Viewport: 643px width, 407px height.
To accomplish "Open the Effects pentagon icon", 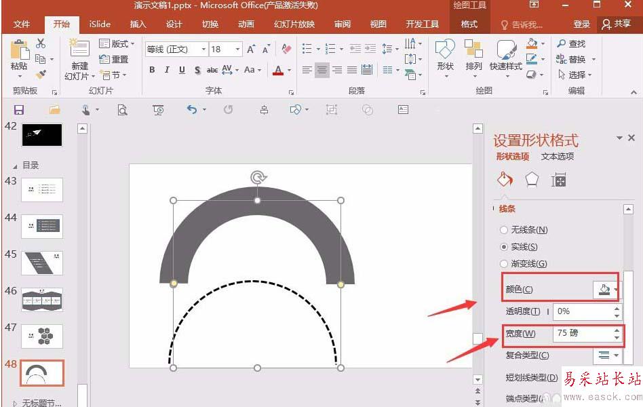I will (x=532, y=179).
